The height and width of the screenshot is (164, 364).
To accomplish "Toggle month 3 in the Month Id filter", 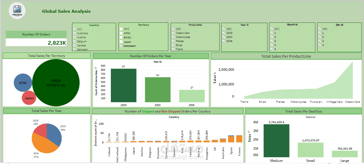I will point(272,41).
